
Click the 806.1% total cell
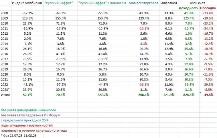(144, 95)
